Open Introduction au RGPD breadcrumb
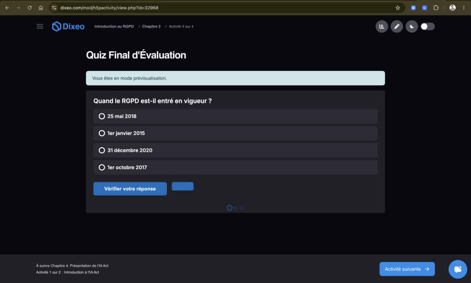Screen dimensions: 471x283 [114, 26]
